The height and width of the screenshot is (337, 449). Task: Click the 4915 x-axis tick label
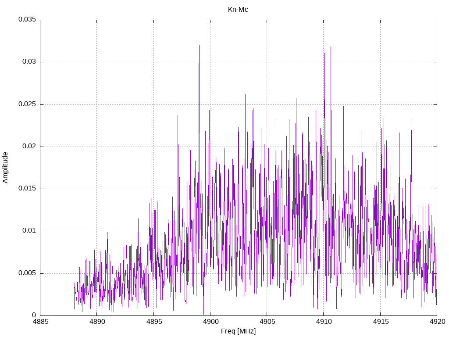[x=381, y=322]
